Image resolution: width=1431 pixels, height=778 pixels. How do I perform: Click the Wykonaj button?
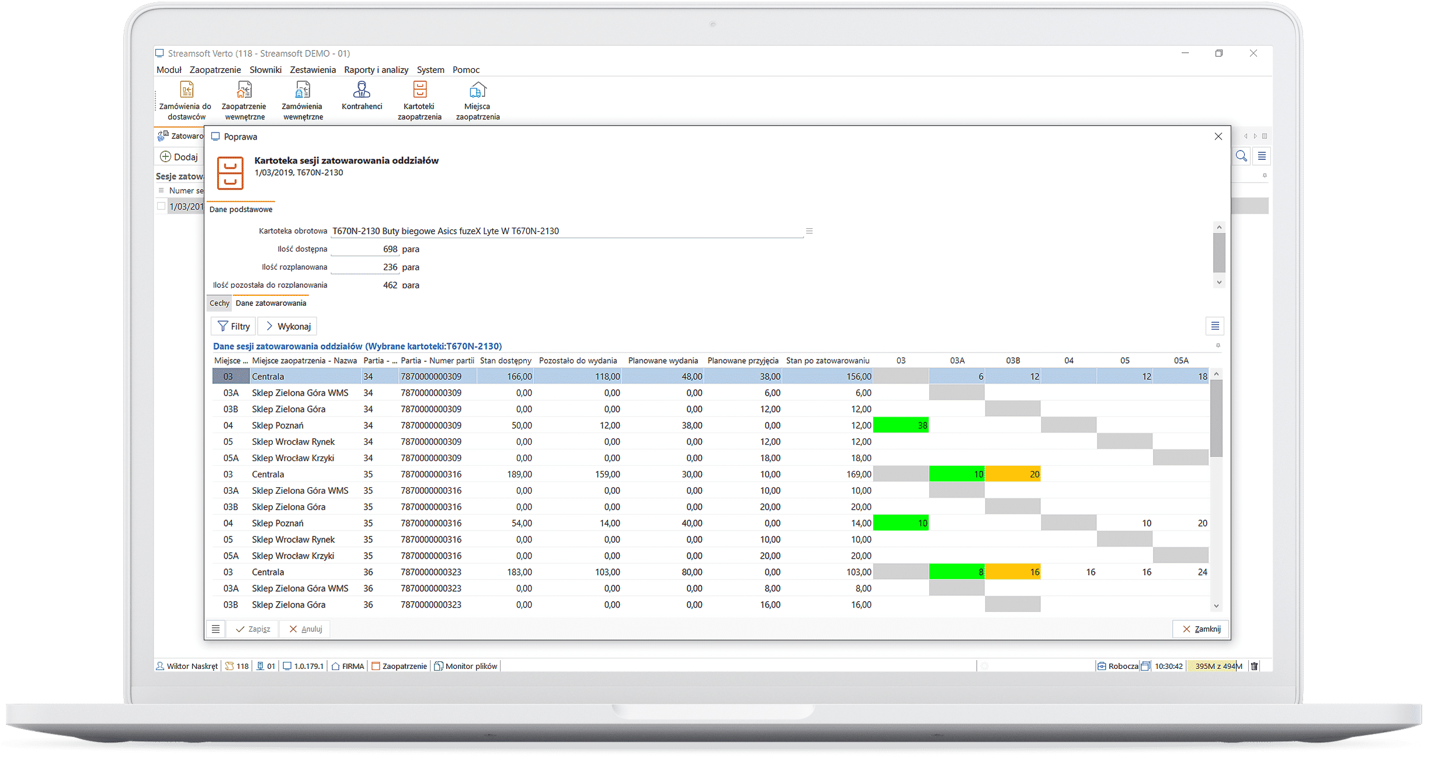tap(288, 326)
